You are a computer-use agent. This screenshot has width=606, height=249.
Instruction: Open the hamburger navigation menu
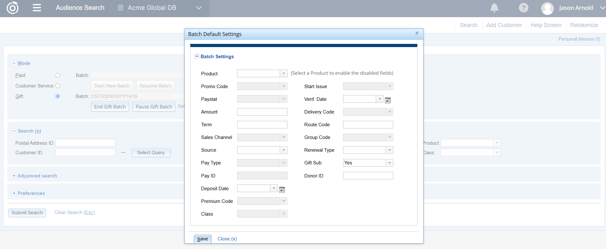(37, 8)
